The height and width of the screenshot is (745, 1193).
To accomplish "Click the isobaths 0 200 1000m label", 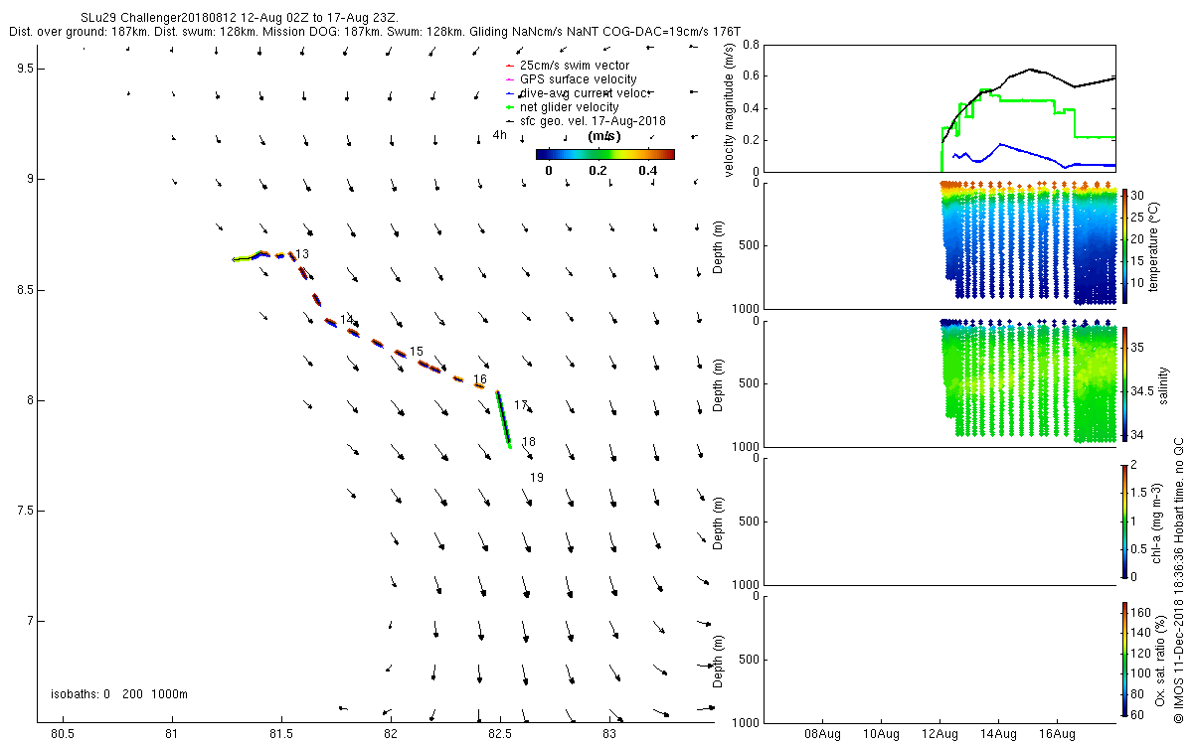I will 119,694.
